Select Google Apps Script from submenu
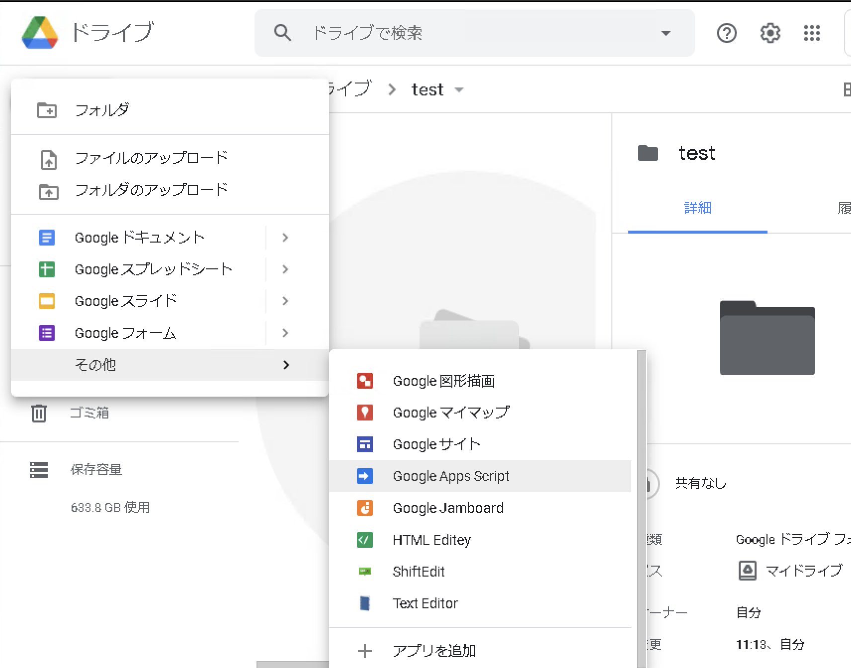Image resolution: width=851 pixels, height=668 pixels. [x=480, y=476]
